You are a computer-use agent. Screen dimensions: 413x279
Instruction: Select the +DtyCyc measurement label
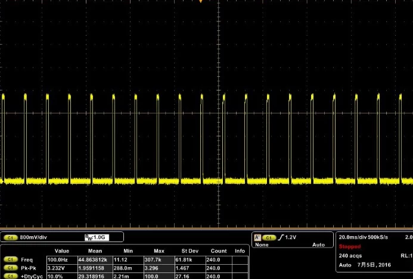tap(32, 277)
